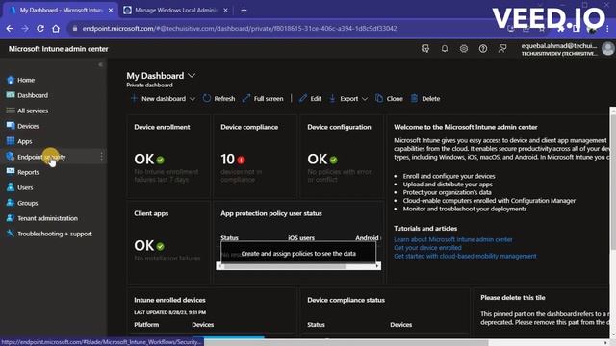Expand New dashboard dropdown arrow
The width and height of the screenshot is (616, 346).
tap(192, 99)
